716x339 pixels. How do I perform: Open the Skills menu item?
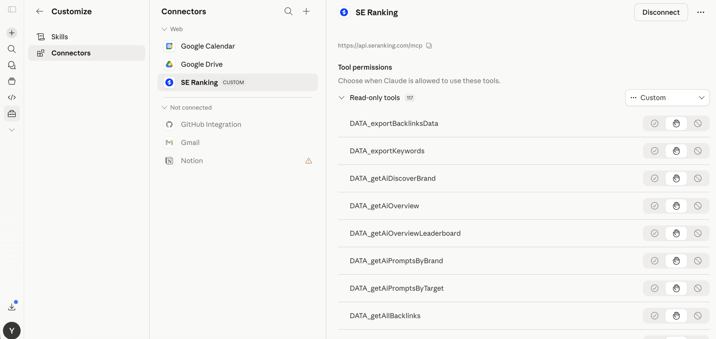click(60, 37)
